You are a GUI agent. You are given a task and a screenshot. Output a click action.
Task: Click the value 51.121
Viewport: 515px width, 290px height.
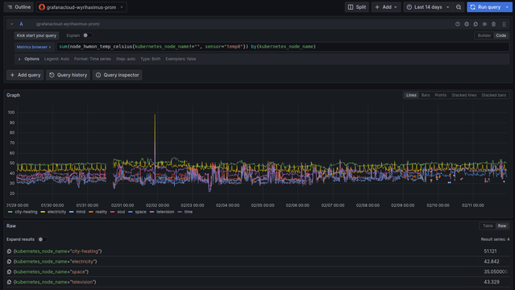490,251
